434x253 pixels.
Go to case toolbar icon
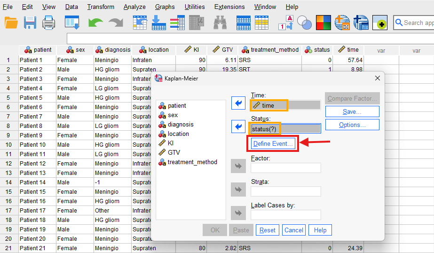click(x=140, y=23)
